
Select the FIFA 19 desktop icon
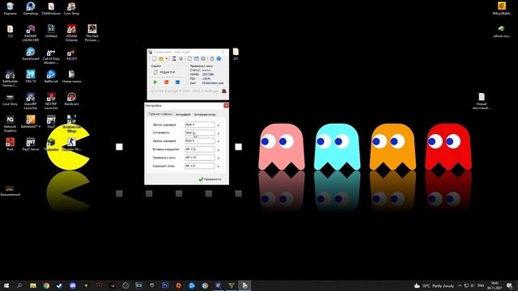(31, 76)
